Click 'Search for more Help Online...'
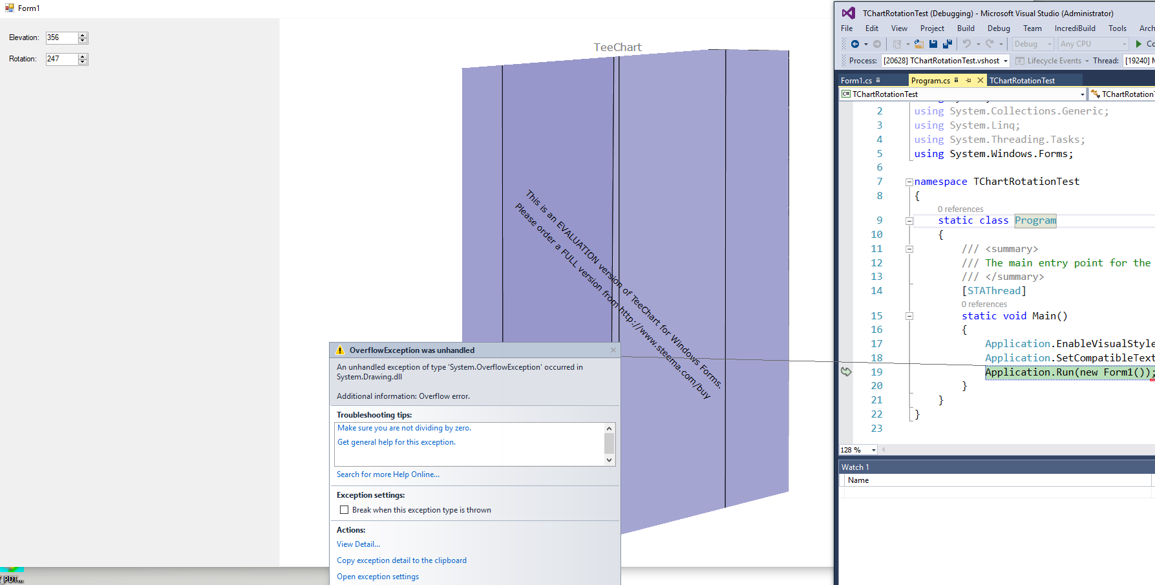 [388, 474]
